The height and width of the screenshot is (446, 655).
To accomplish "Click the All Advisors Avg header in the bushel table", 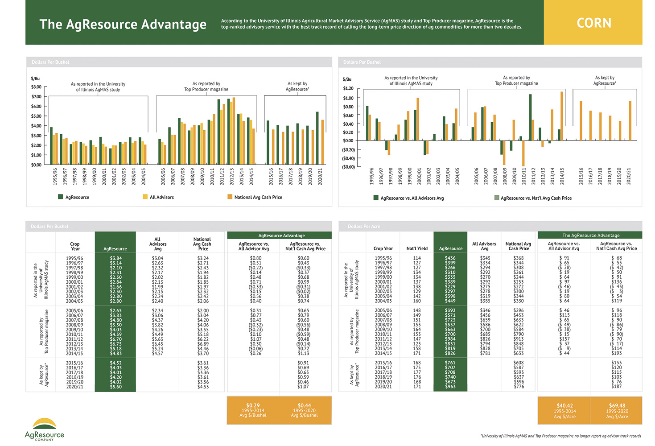I will 158,244.
